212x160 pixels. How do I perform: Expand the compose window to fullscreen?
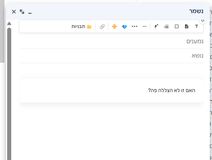tap(22, 12)
